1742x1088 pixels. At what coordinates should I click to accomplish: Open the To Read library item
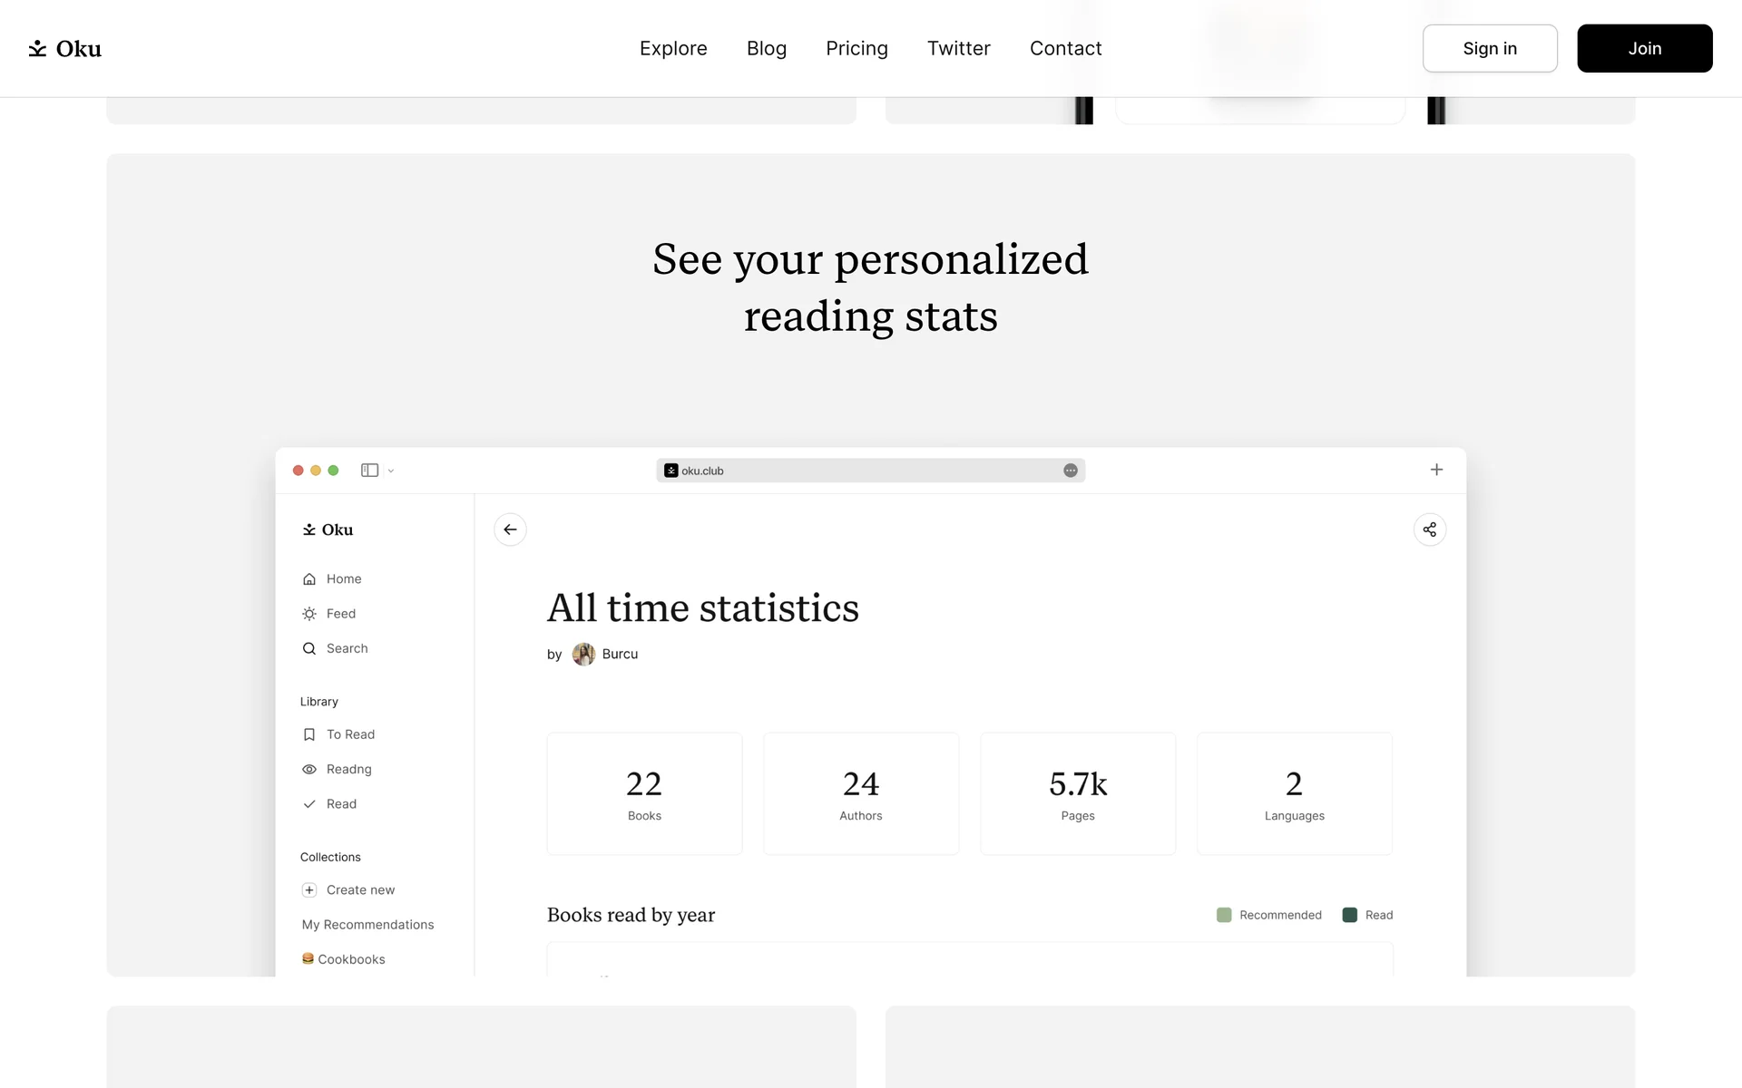(x=350, y=734)
